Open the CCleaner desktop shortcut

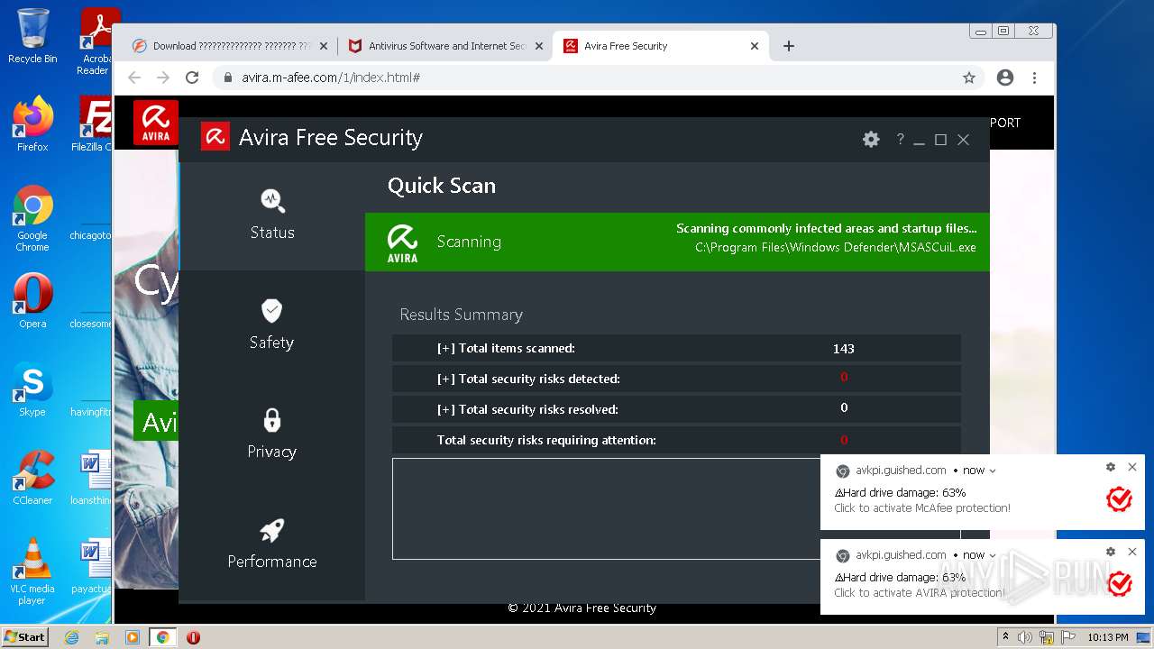[x=32, y=478]
